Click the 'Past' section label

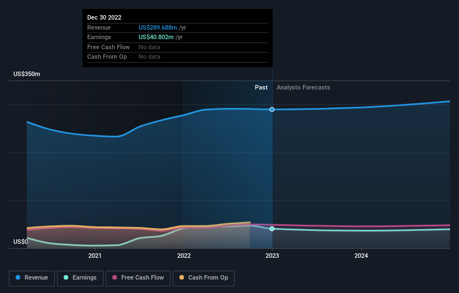point(261,87)
